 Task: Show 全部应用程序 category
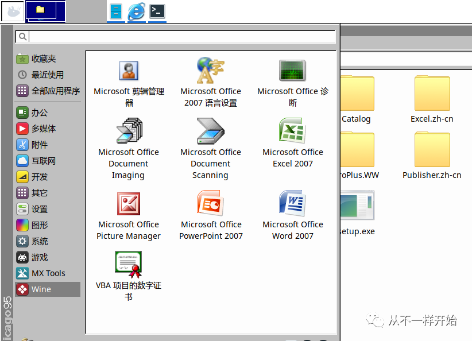pos(48,91)
